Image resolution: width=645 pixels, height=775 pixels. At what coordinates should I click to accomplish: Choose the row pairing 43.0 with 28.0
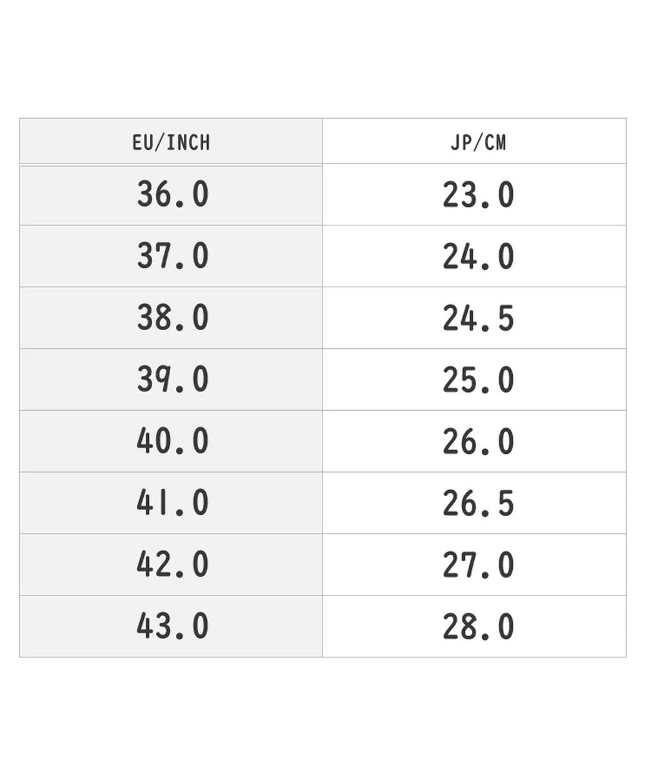point(322,626)
